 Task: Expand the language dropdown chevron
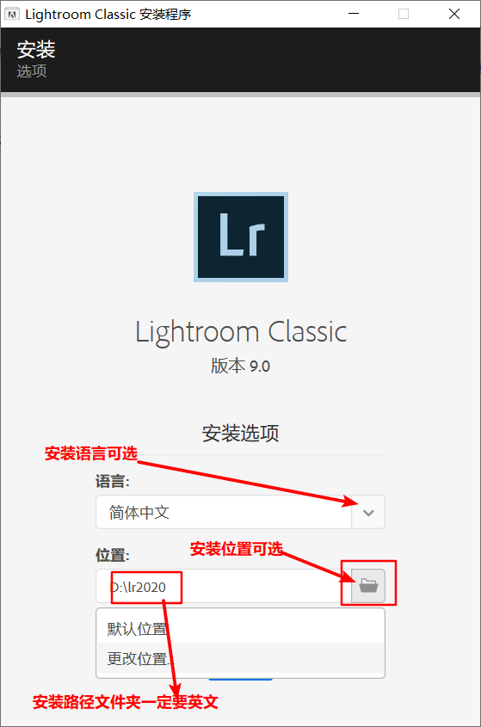click(x=368, y=512)
